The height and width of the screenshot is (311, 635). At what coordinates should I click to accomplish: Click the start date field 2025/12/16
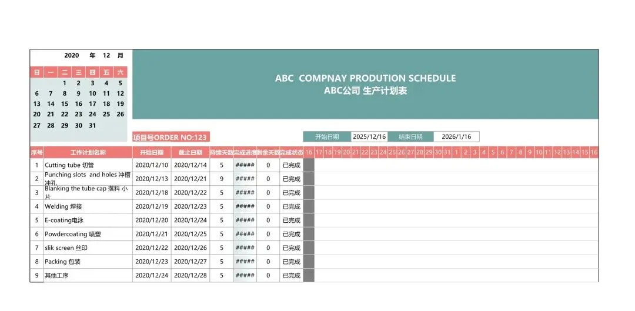pos(369,137)
